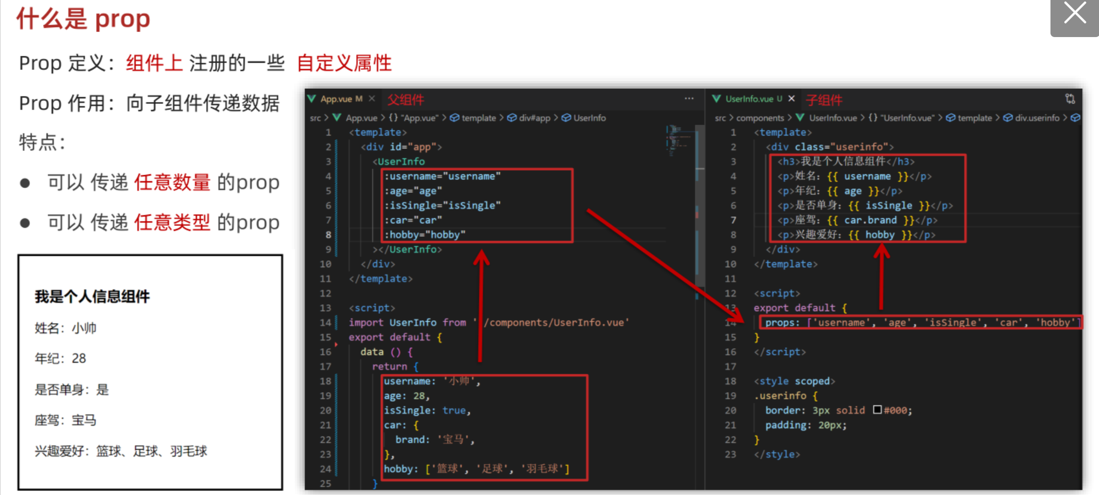Open the compare changes icon in the UserInfo.vue editor
Screen dimensions: 1099x495
tap(1070, 98)
